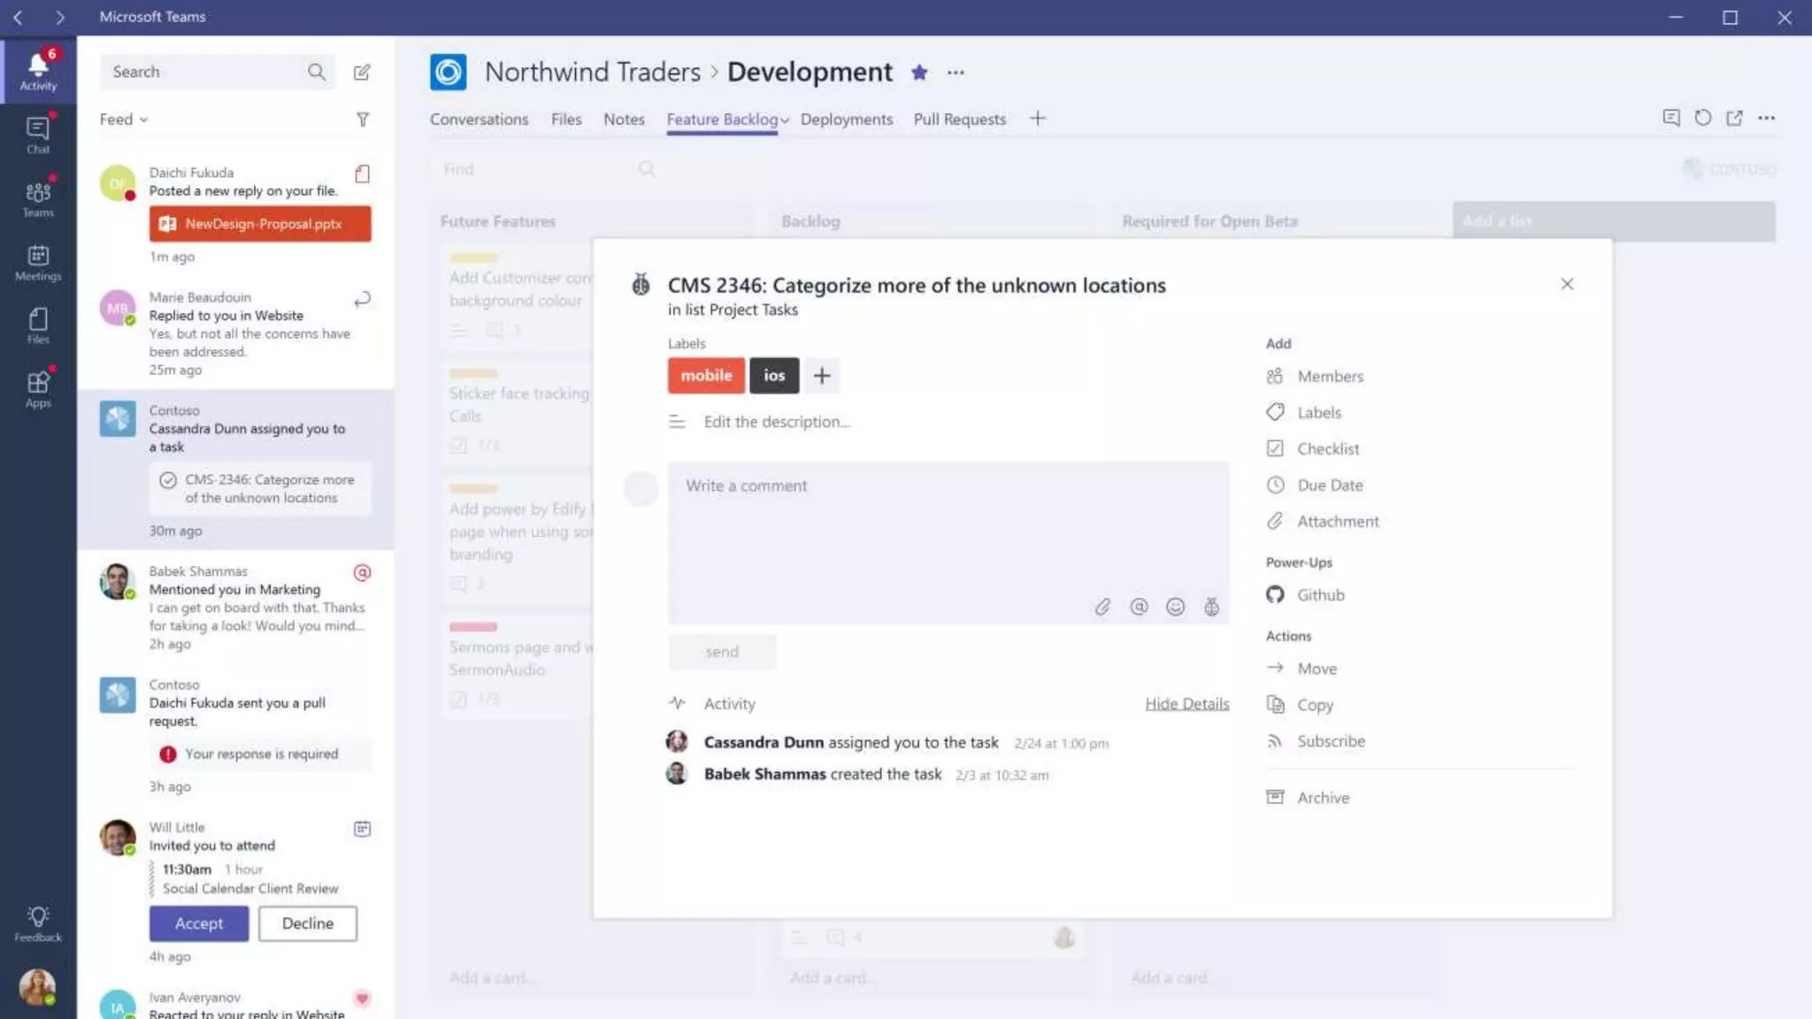Open the emoji picker in the comment box
This screenshot has height=1019, width=1812.
(1175, 607)
